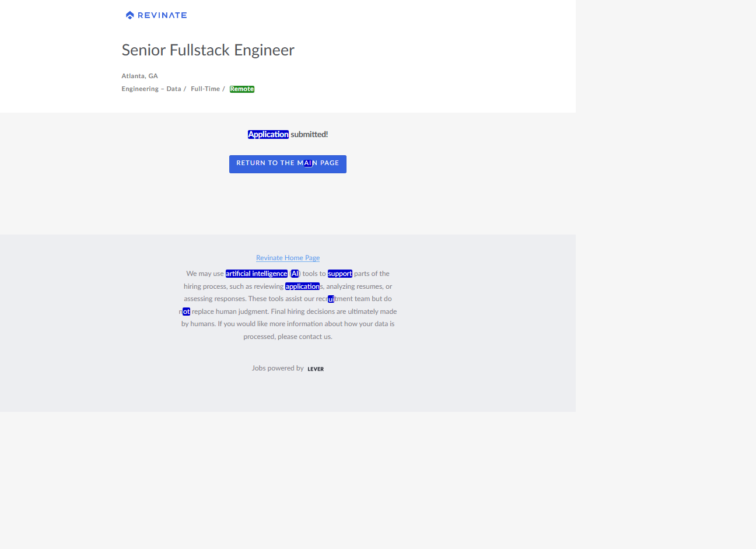Click highlighted 'ot' before 'replace human judgment'
Viewport: 756px width, 549px height.
(186, 312)
